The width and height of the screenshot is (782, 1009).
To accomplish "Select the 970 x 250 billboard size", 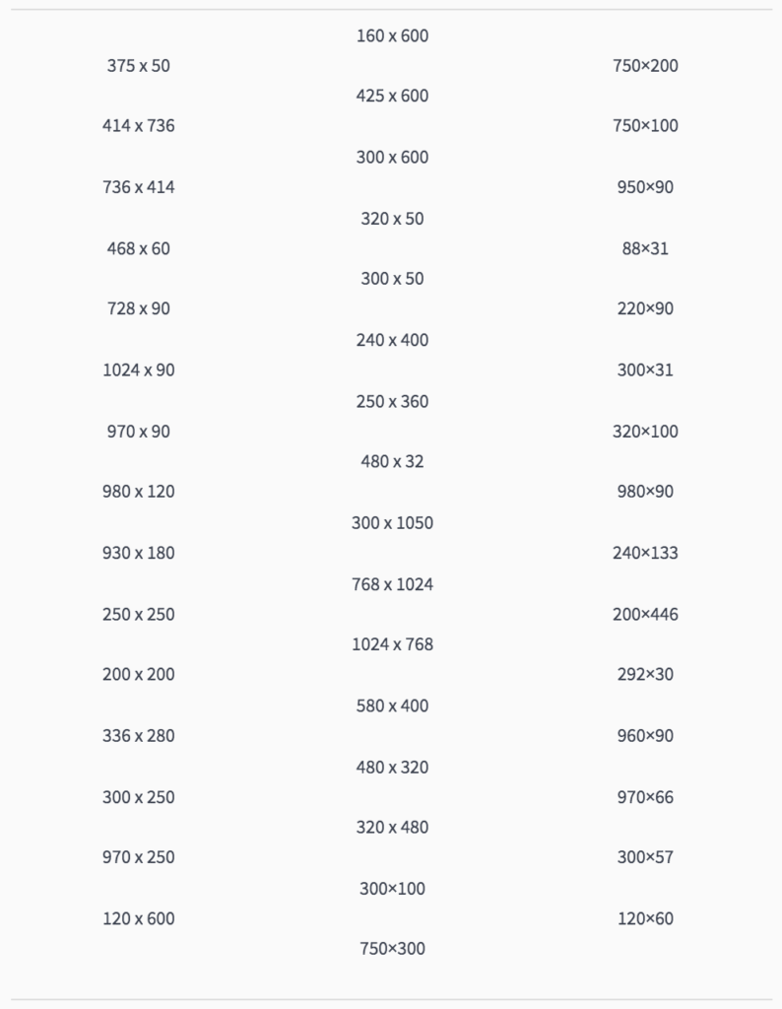I will click(138, 857).
